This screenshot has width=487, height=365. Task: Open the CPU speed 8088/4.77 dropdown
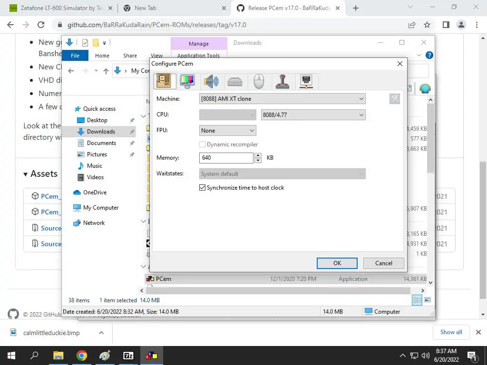coord(313,115)
